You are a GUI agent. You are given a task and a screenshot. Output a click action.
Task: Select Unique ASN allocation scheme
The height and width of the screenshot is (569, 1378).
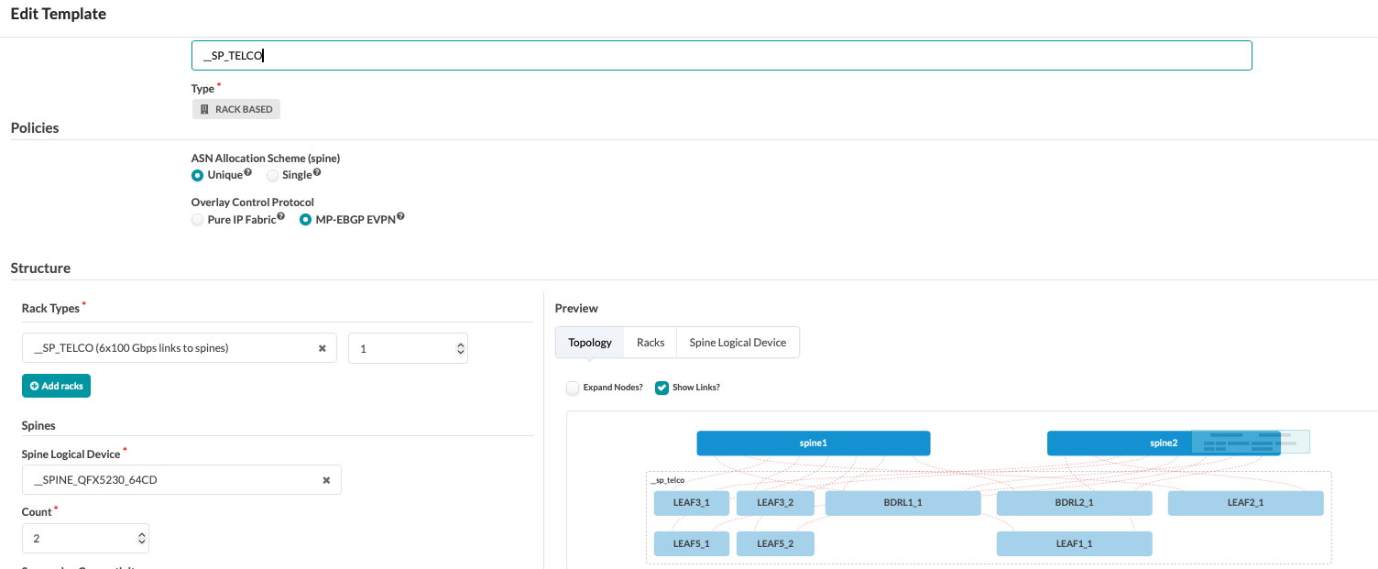[x=197, y=175]
